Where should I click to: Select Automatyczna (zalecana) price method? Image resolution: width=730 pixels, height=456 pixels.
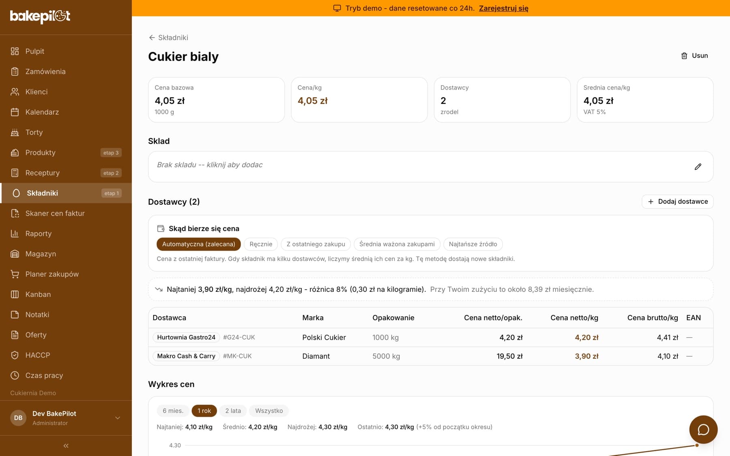pos(199,244)
